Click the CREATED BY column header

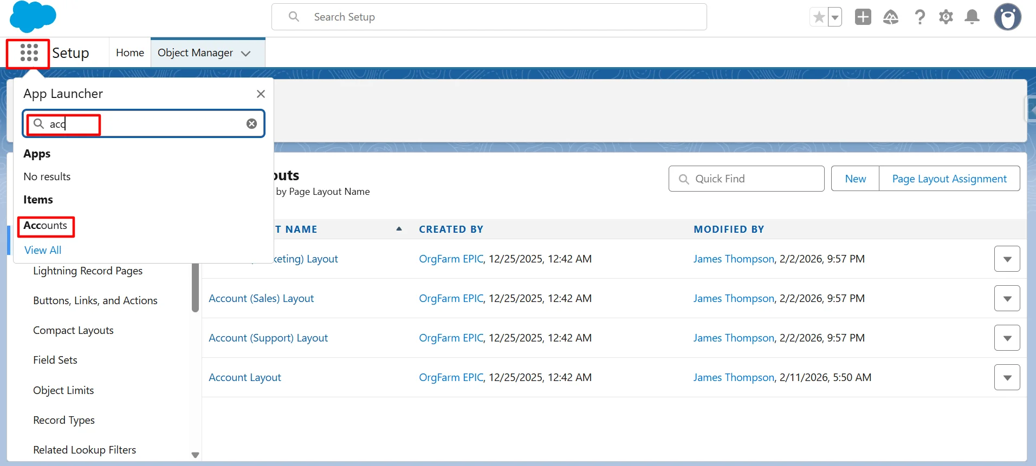451,229
